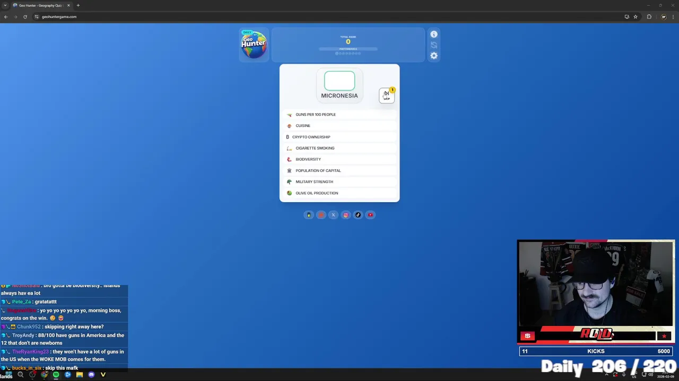
Task: Open a new browser tab
Action: point(78,5)
